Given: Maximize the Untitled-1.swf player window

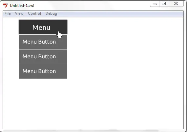Looking at the screenshot, I should (164, 4).
